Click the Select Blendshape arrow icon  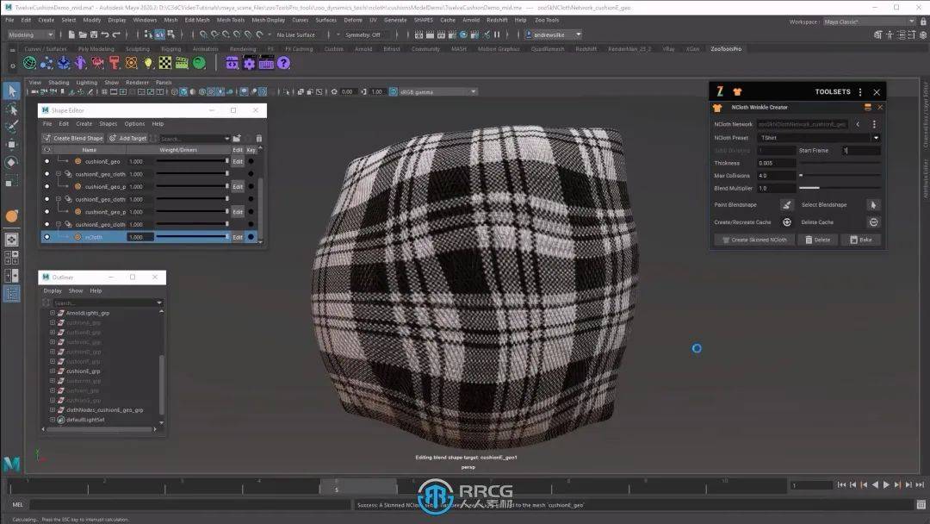tap(873, 205)
